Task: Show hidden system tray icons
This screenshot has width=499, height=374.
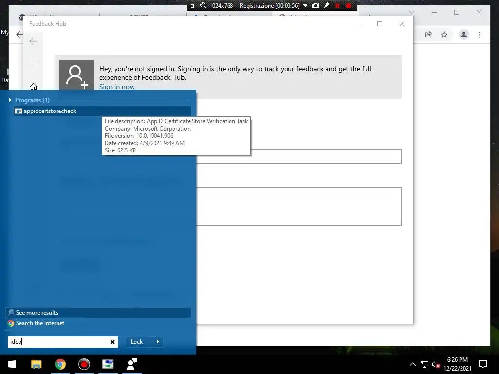Action: (x=412, y=364)
